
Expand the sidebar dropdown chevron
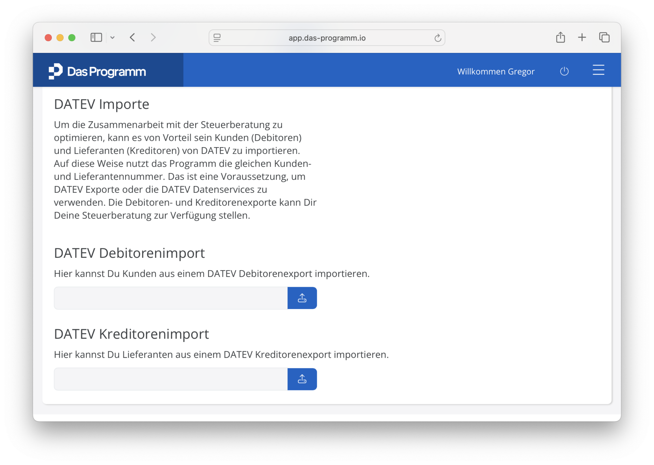point(112,38)
